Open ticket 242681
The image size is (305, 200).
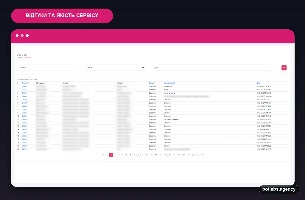(x=25, y=143)
